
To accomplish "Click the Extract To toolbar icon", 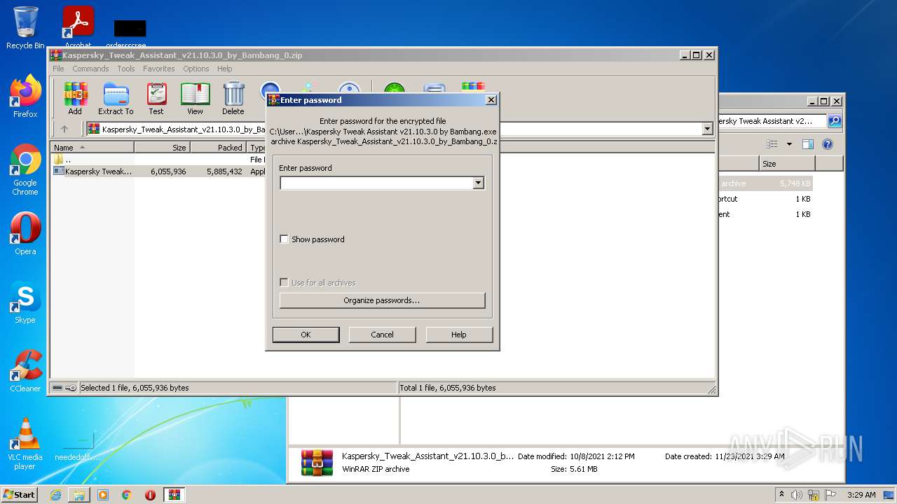I will pos(116,99).
